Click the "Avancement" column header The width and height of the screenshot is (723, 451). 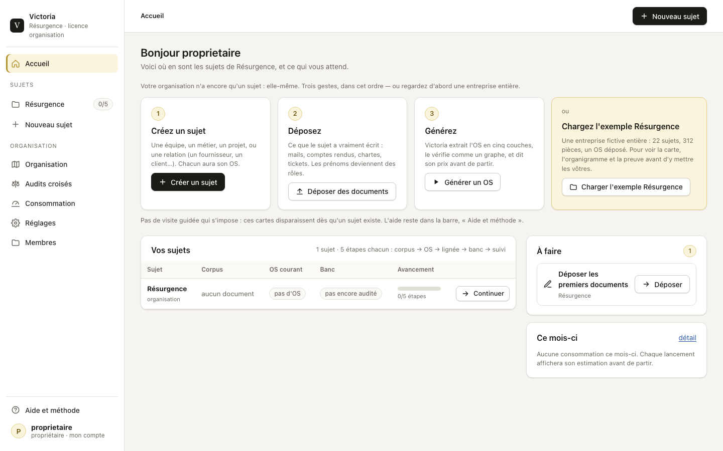coord(416,270)
